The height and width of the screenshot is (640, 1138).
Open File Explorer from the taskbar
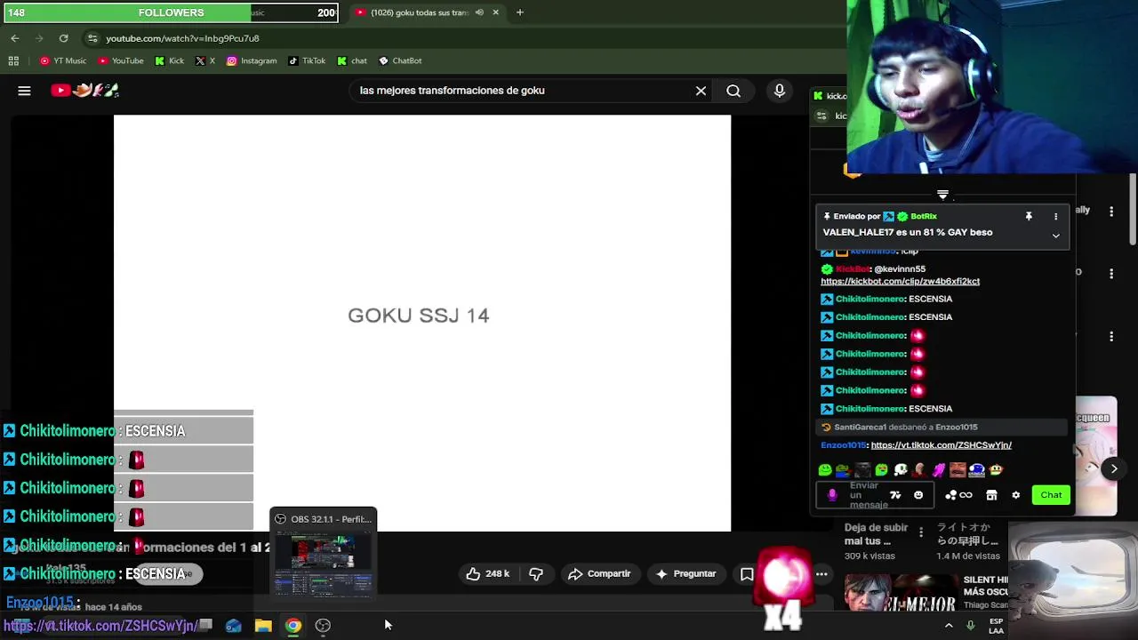[x=263, y=626]
